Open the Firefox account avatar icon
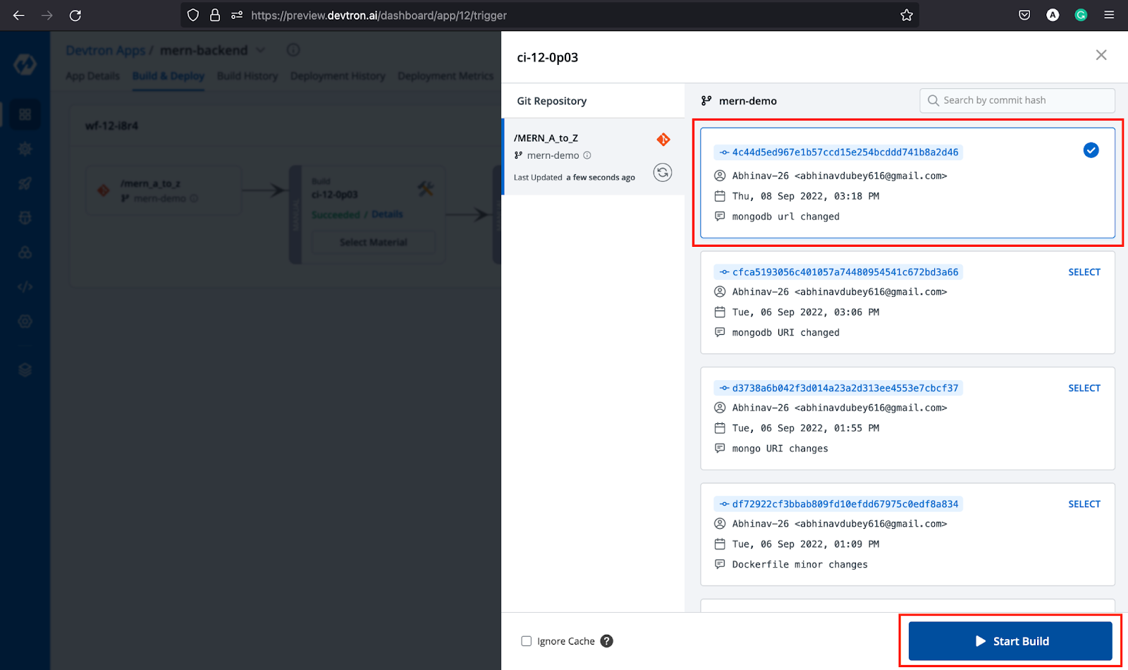This screenshot has height=670, width=1128. coord(1053,15)
